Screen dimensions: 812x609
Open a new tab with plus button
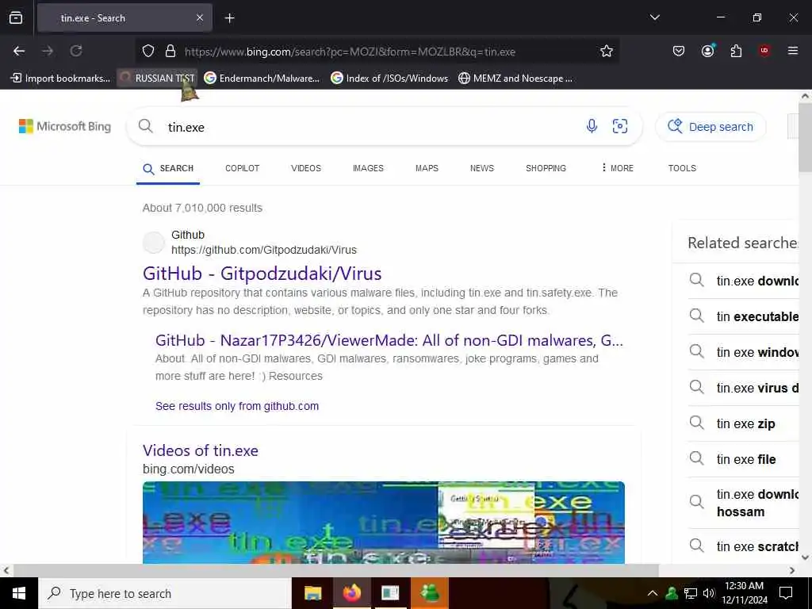point(229,18)
